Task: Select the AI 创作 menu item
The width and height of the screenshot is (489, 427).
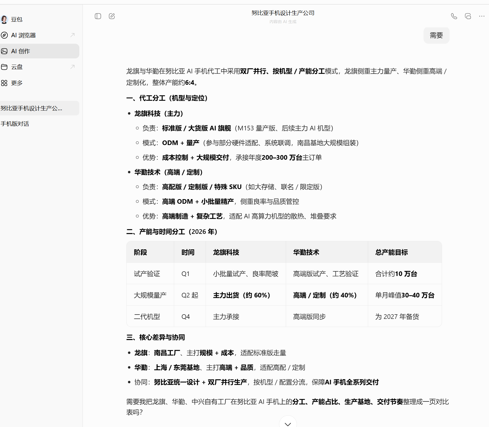Action: 40,51
